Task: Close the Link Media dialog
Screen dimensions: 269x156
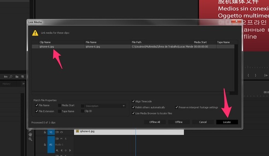Action: tap(236, 21)
